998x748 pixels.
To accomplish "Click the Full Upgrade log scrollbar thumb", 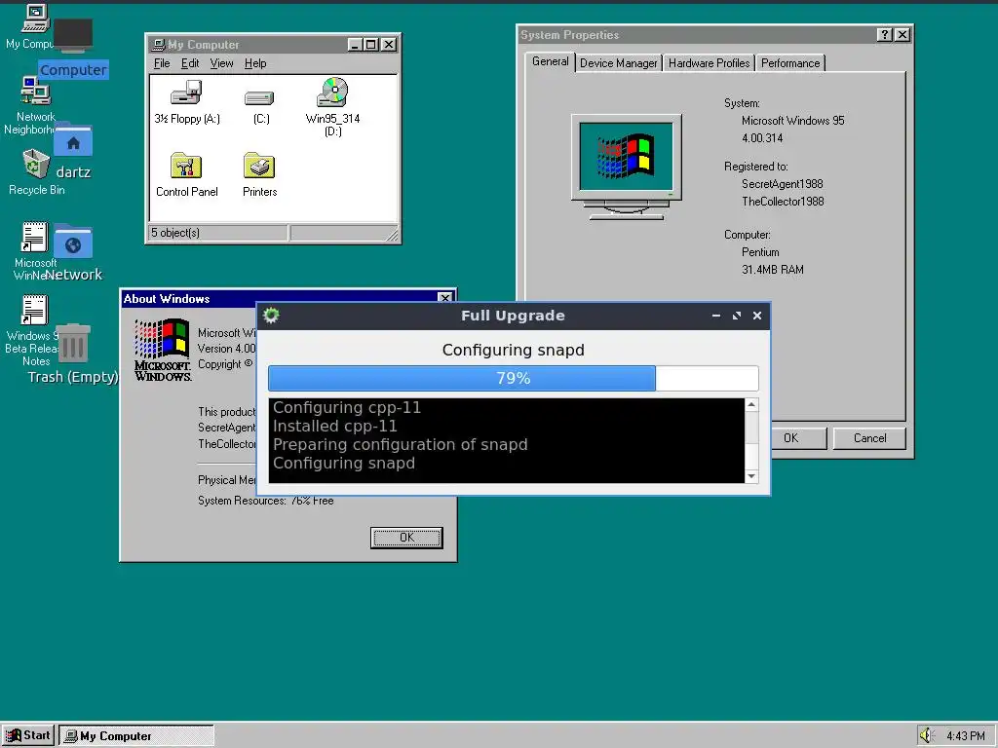I will (x=751, y=428).
